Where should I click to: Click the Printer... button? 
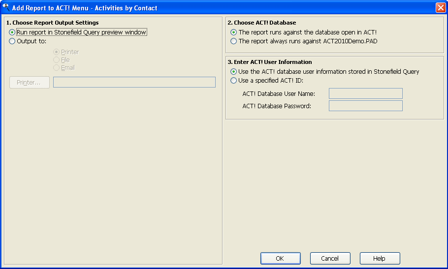point(30,83)
